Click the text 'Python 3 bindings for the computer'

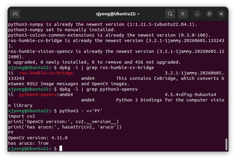[162, 100]
